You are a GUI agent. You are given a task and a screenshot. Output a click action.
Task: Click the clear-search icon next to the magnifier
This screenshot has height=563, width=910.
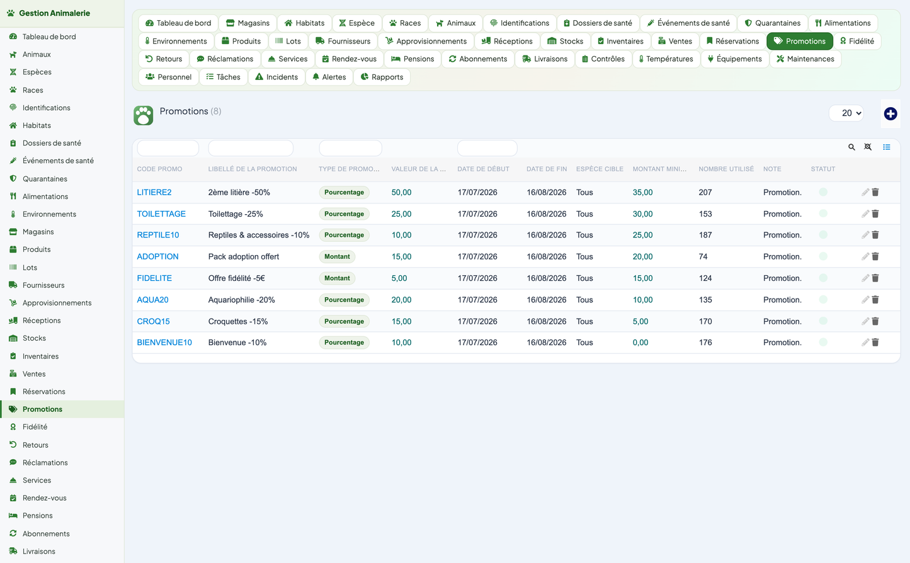(x=868, y=147)
